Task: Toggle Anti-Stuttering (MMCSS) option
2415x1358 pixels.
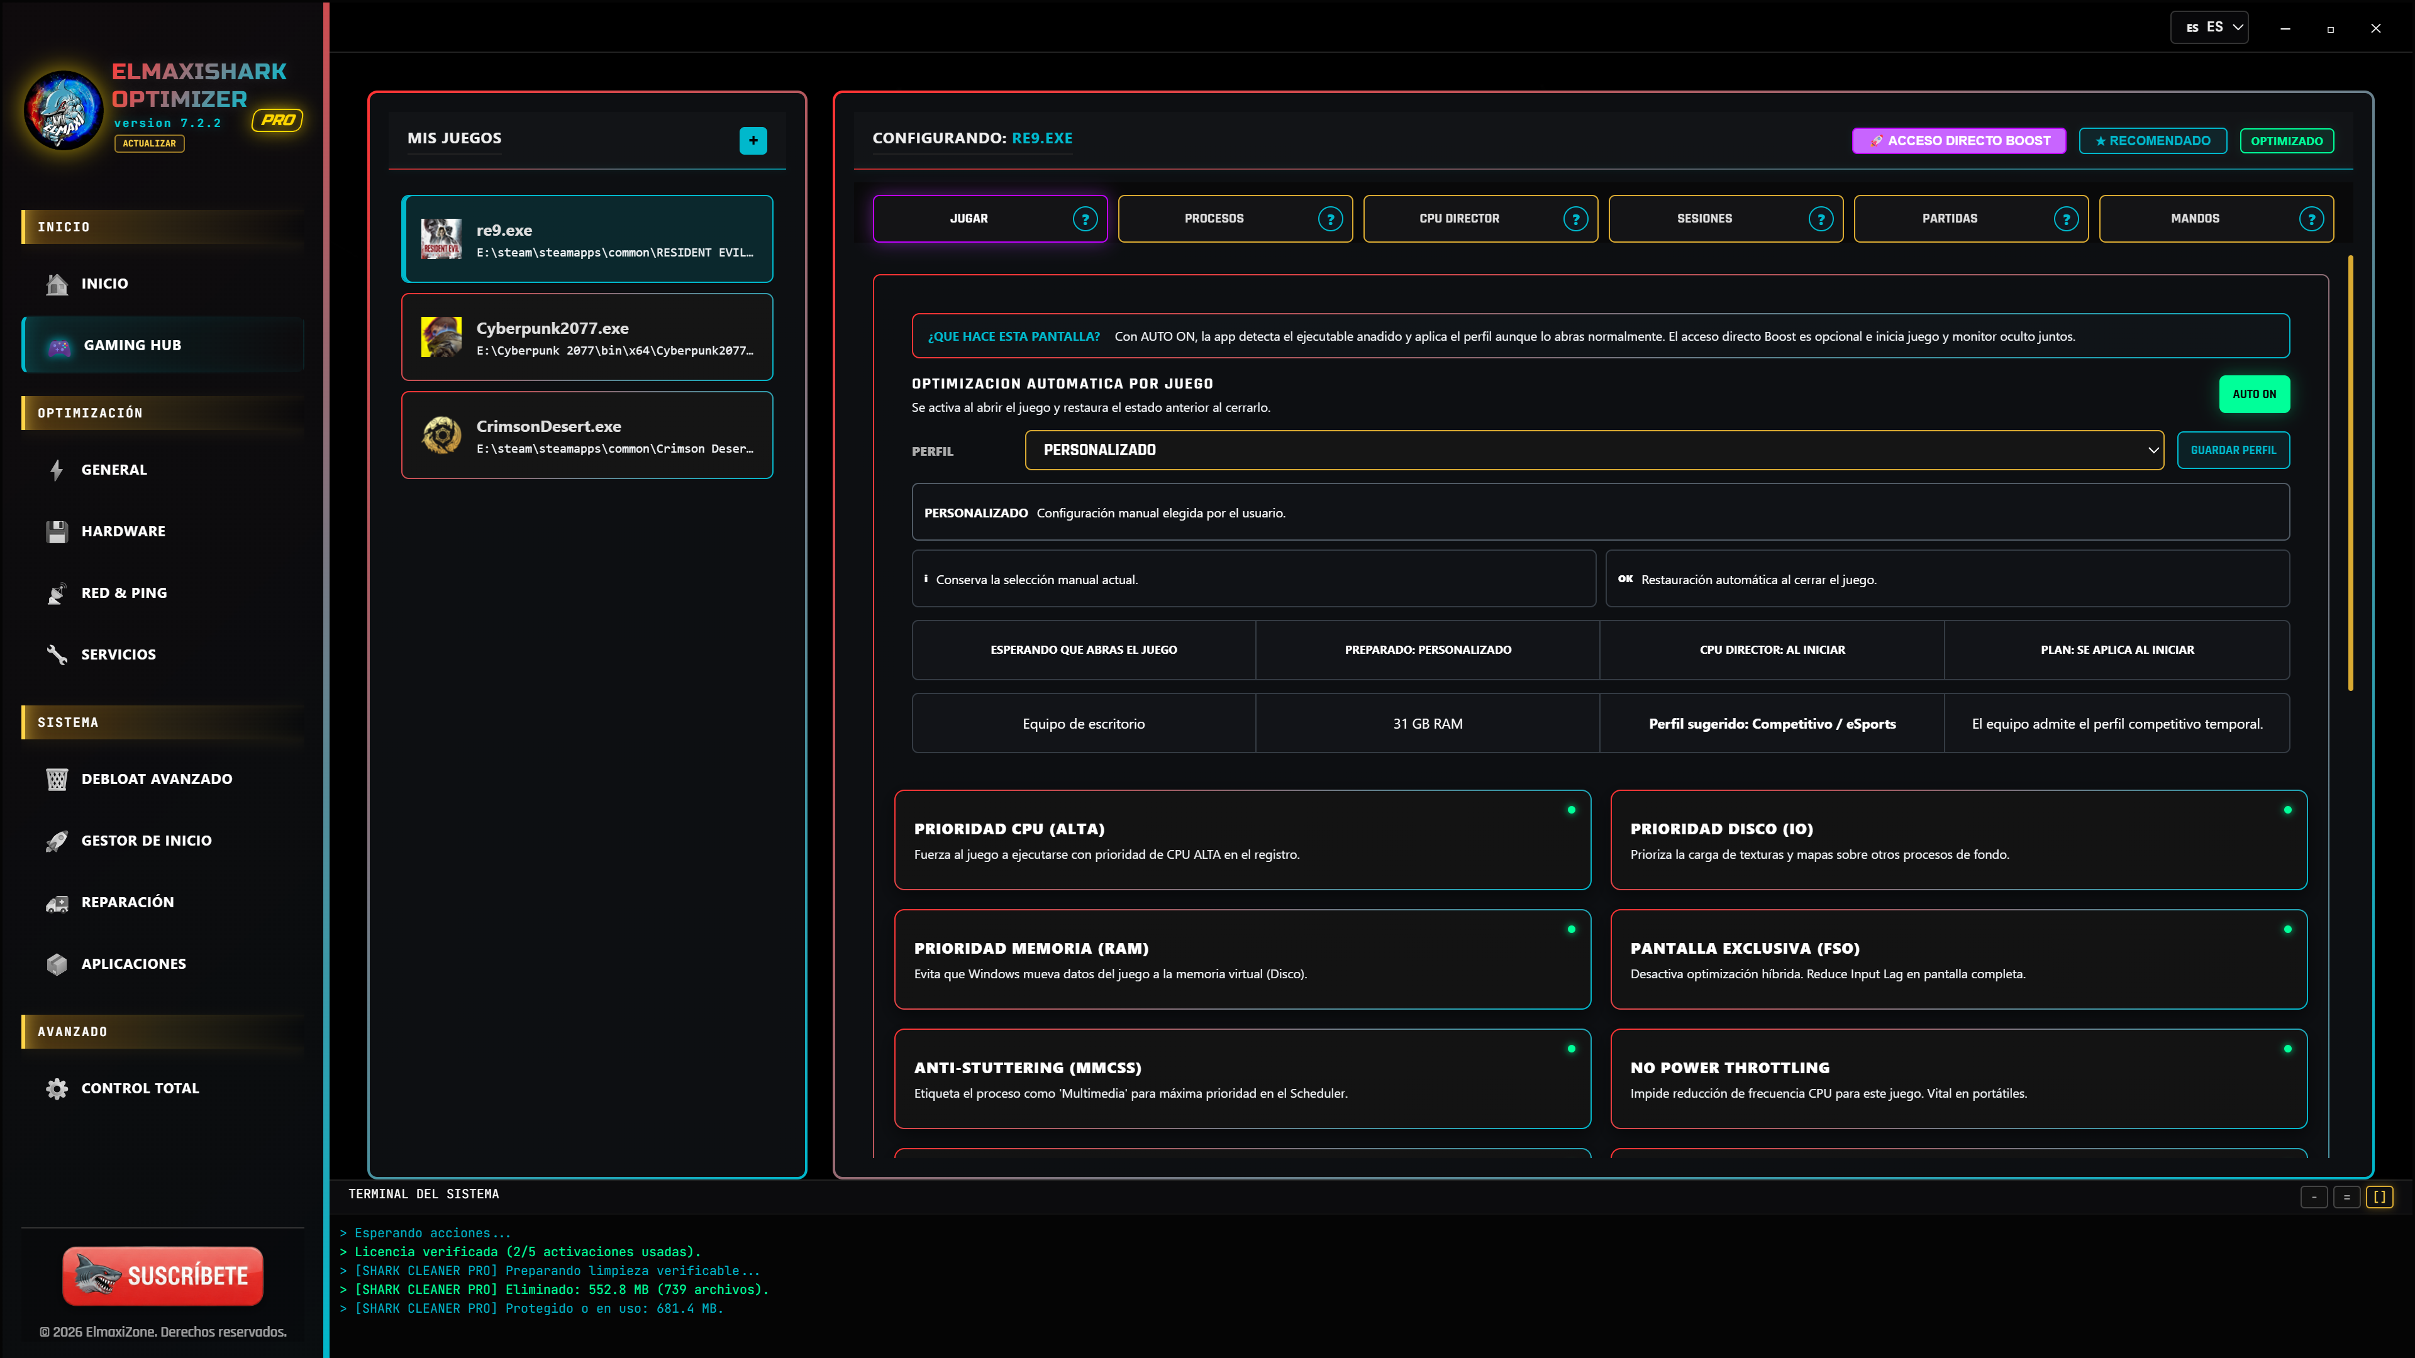Action: click(1242, 1079)
